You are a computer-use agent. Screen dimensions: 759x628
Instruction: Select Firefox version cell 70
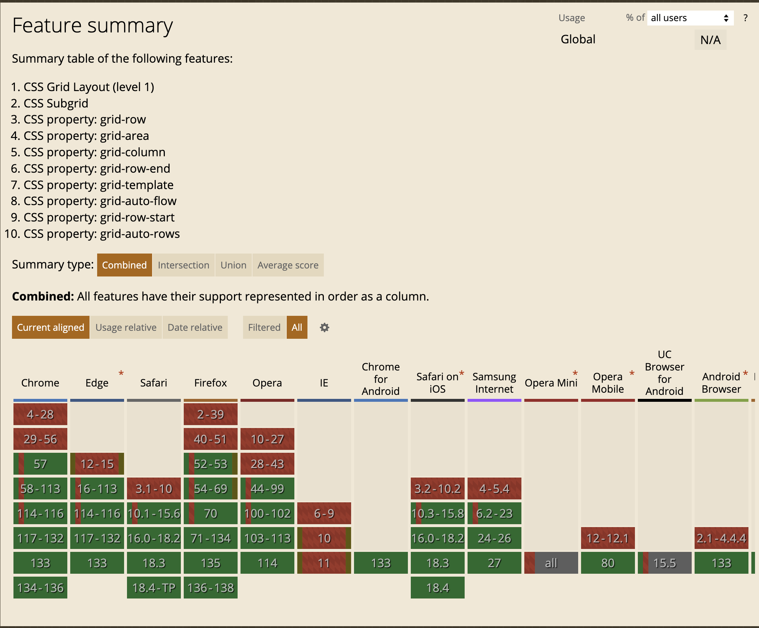click(211, 513)
